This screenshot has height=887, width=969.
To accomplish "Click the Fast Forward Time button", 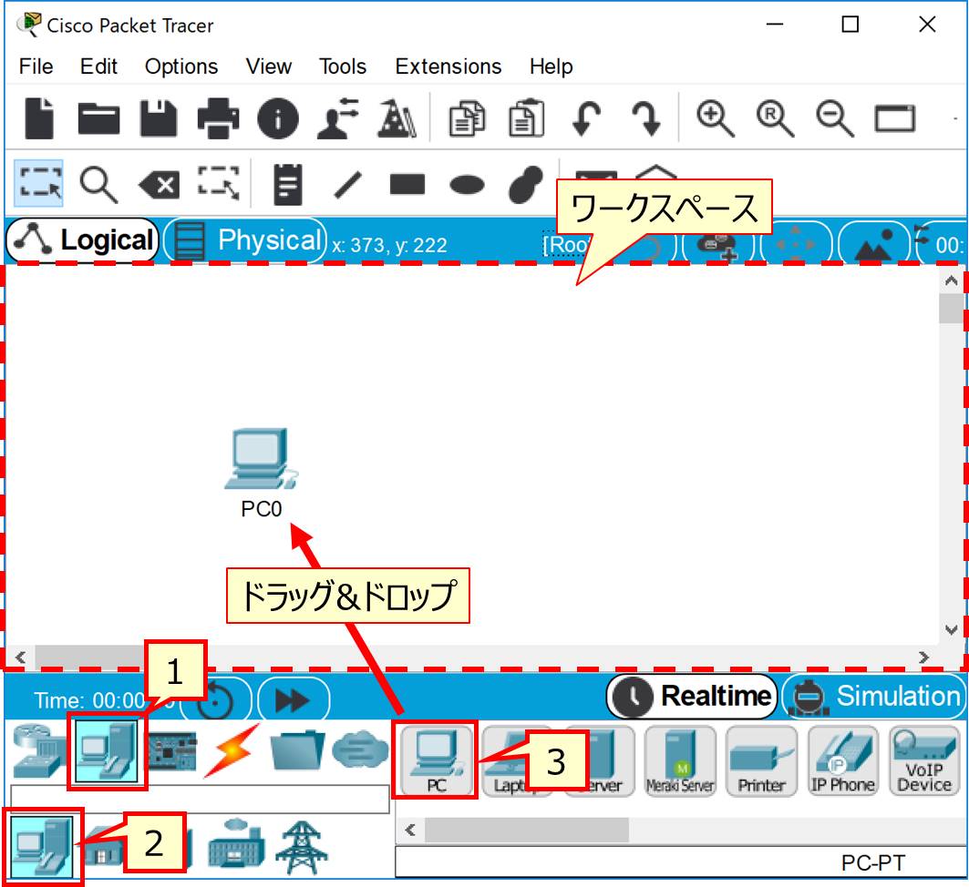I will click(x=294, y=700).
